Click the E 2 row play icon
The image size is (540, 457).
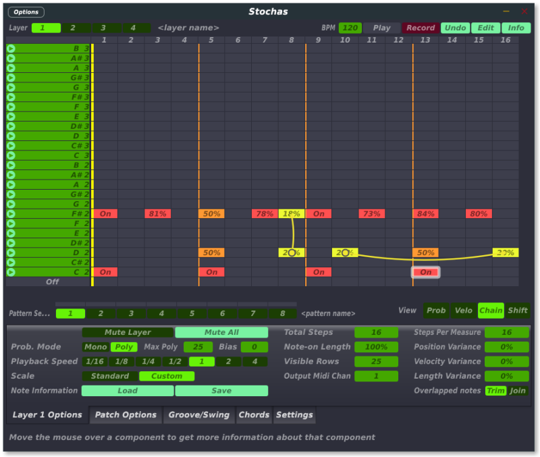pyautogui.click(x=11, y=233)
